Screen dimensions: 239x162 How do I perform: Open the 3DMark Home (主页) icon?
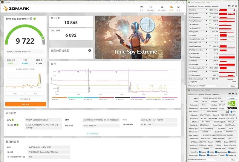141,7
